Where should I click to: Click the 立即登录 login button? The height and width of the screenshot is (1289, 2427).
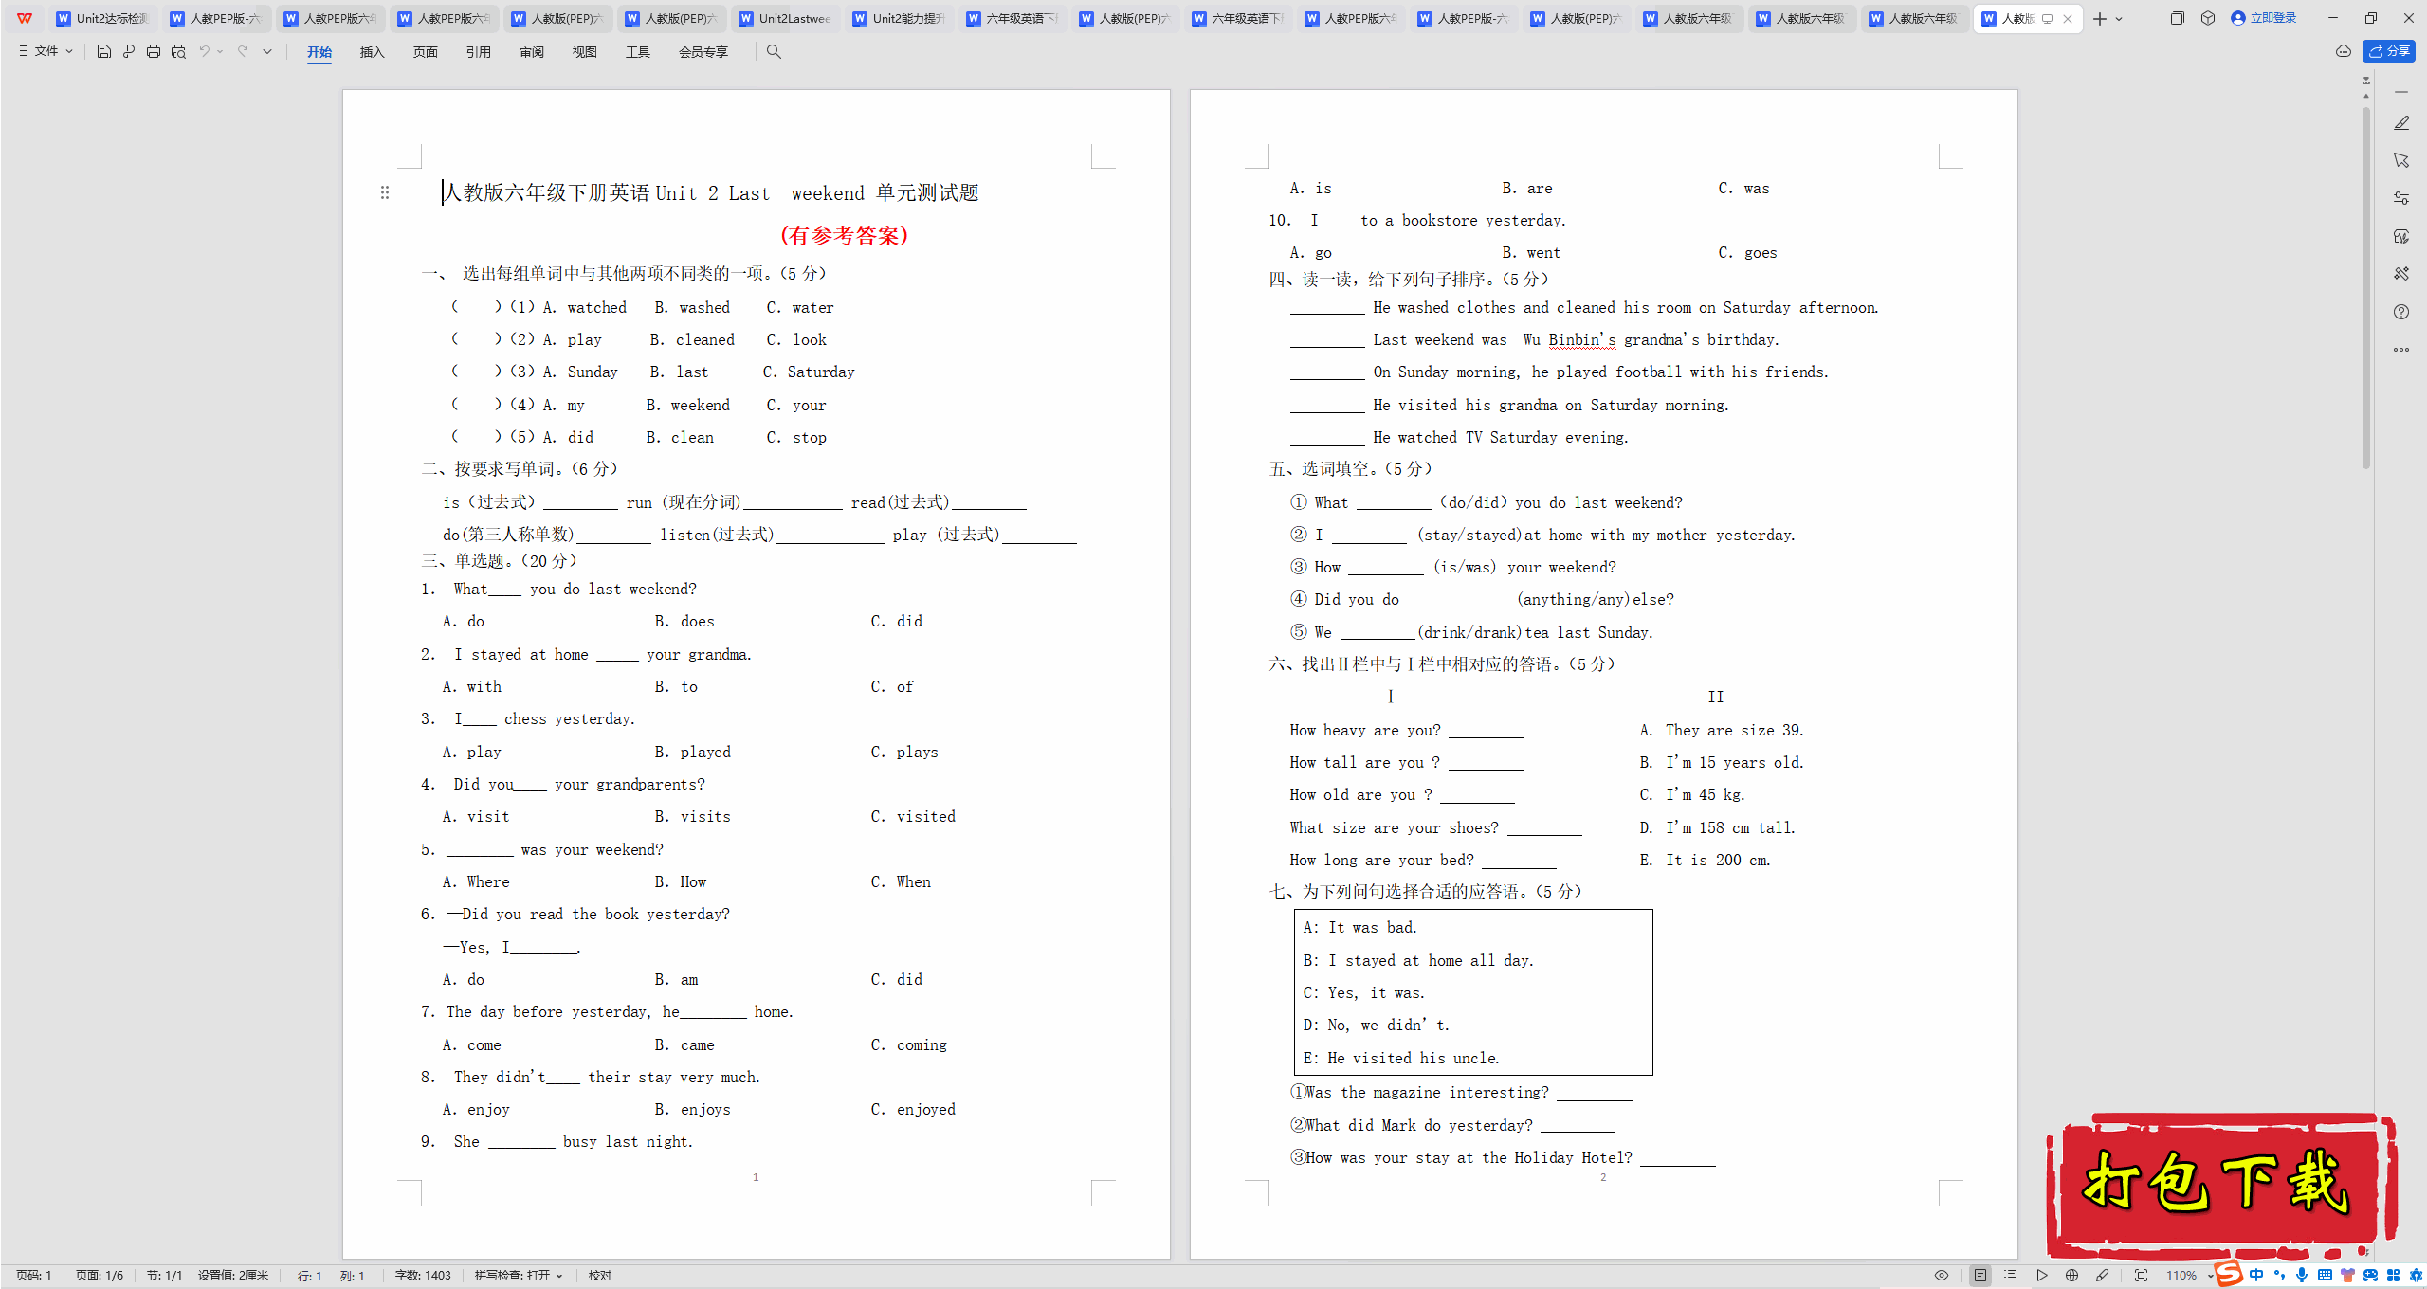click(x=2264, y=18)
